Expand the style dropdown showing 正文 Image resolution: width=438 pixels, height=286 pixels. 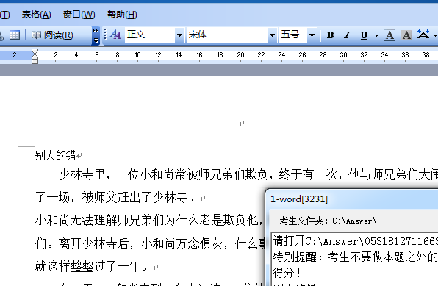coord(179,35)
